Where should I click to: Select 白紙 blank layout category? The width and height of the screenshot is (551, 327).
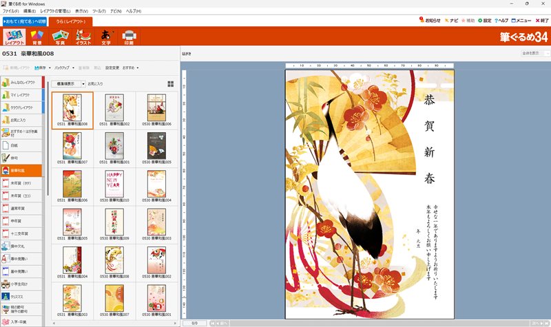[x=21, y=145]
